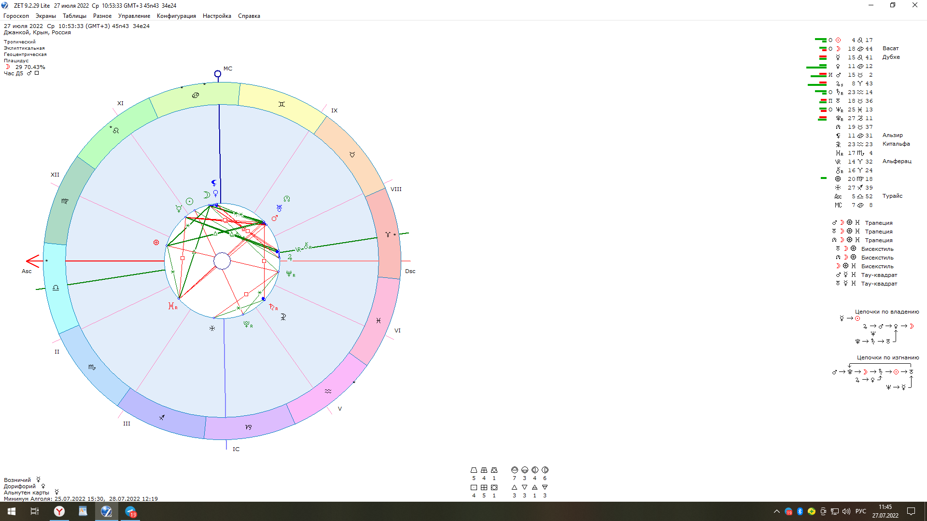Image resolution: width=927 pixels, height=521 pixels.
Task: Click the Дубхе star label
Action: tap(891, 57)
